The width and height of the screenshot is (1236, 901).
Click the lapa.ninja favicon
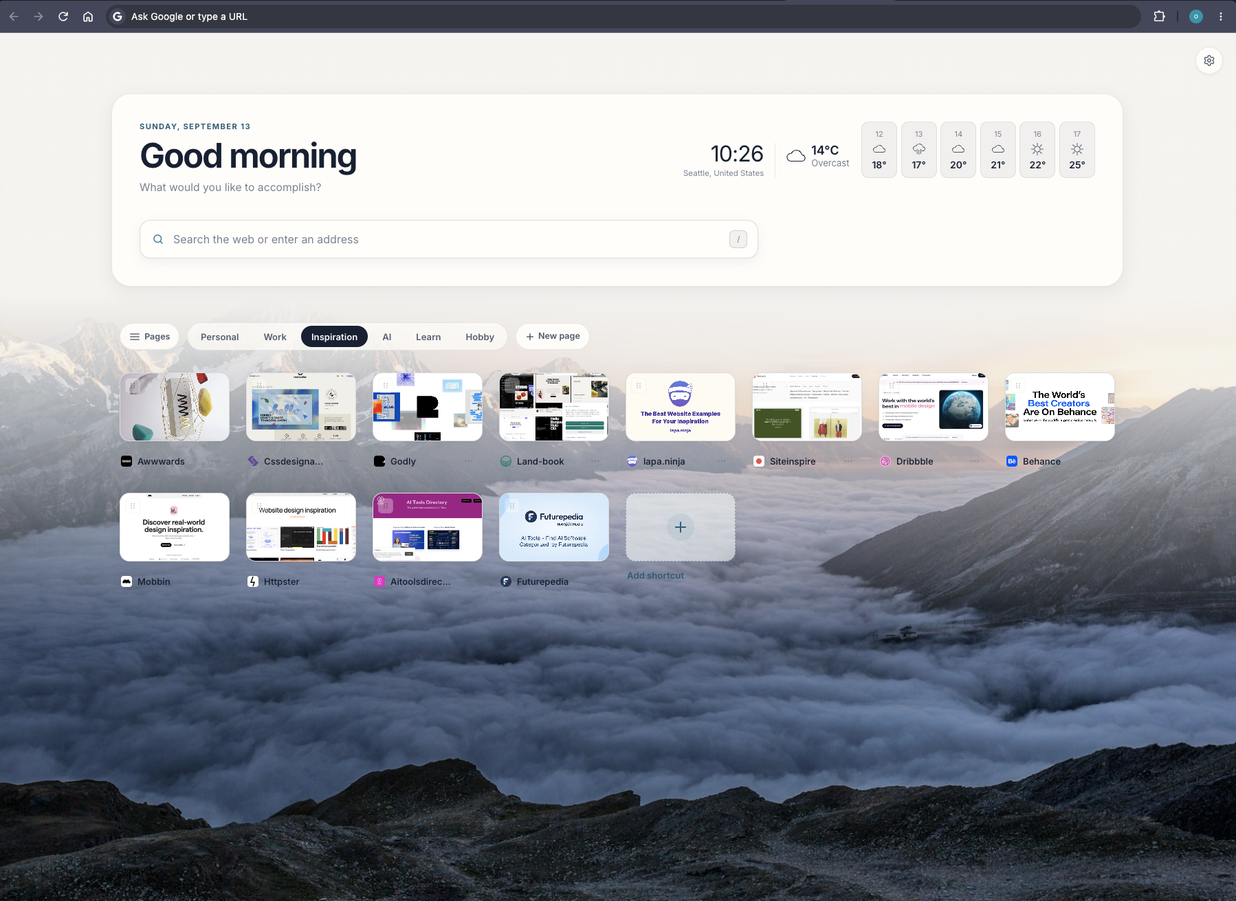[x=632, y=461]
